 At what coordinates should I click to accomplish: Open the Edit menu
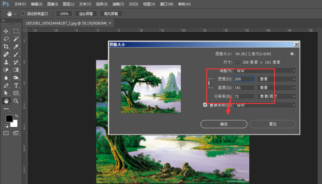pyautogui.click(x=37, y=4)
